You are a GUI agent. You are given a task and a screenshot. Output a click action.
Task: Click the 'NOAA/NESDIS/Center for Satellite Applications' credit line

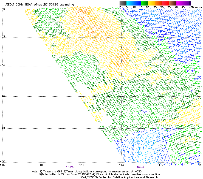[119, 177]
